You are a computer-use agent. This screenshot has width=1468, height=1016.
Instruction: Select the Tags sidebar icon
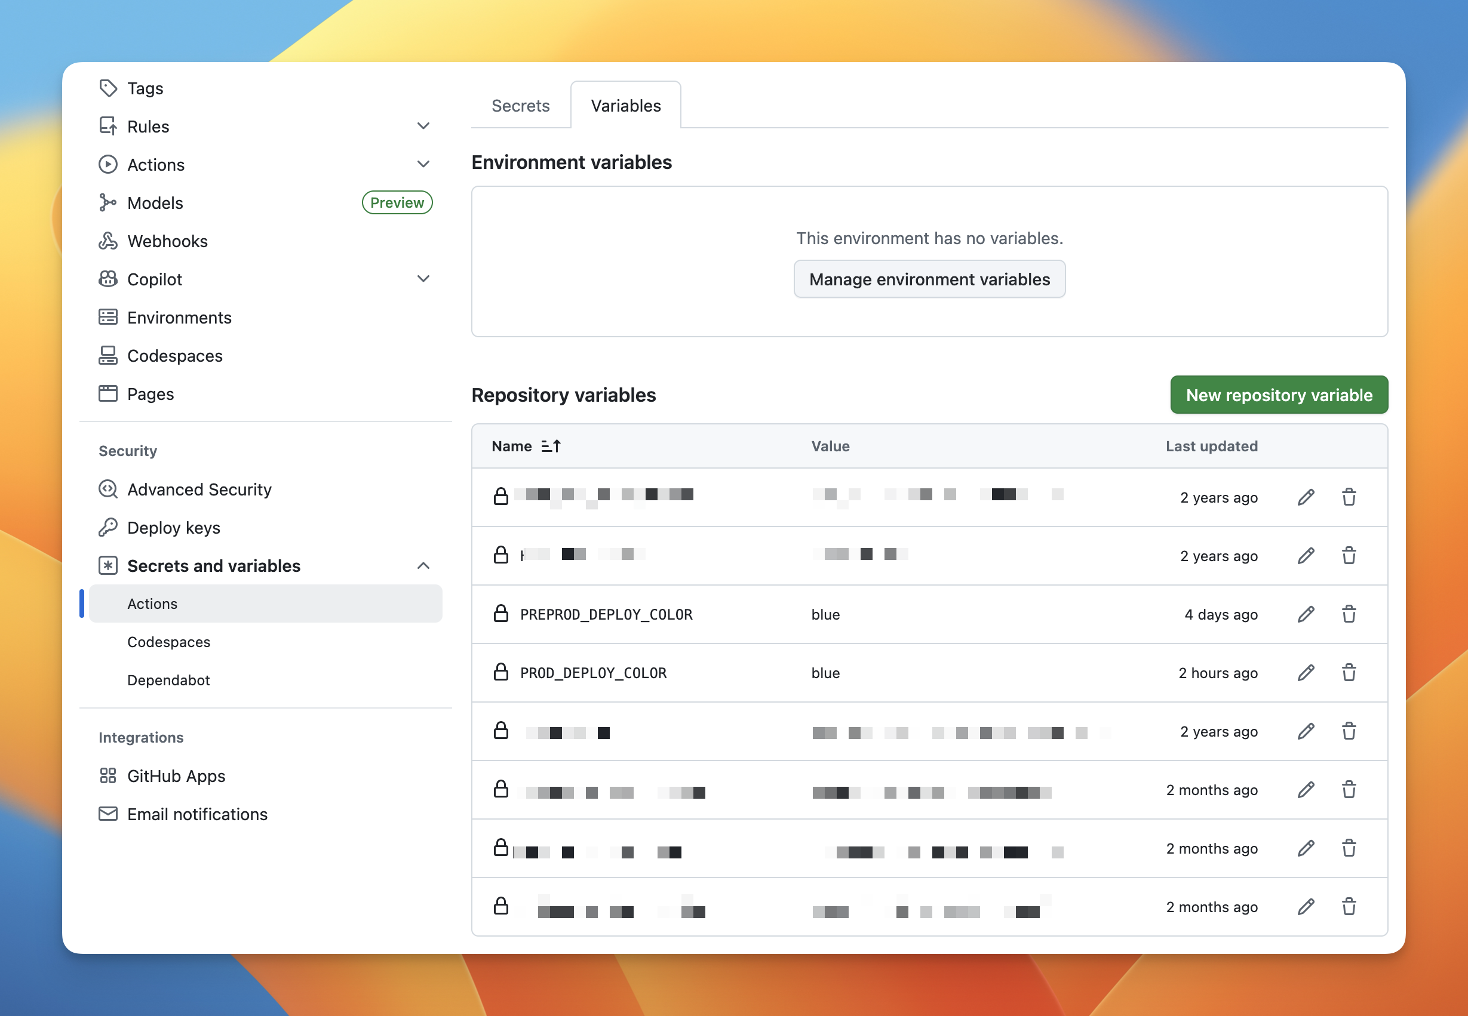[x=108, y=88]
